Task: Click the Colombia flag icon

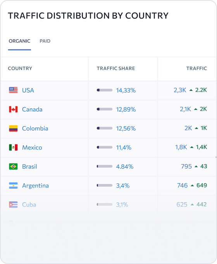Action: coord(13,128)
